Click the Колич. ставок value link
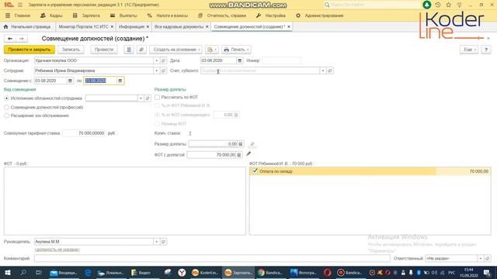The width and height of the screenshot is (497, 279). pyautogui.click(x=190, y=133)
